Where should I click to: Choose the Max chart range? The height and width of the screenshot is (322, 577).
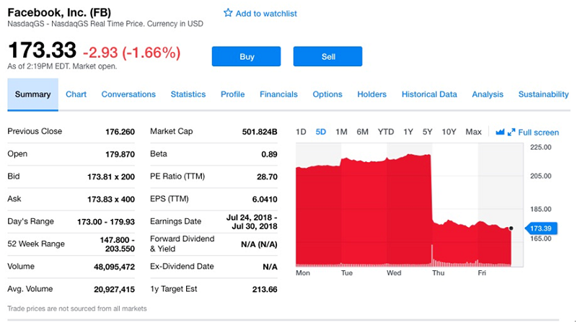point(473,132)
